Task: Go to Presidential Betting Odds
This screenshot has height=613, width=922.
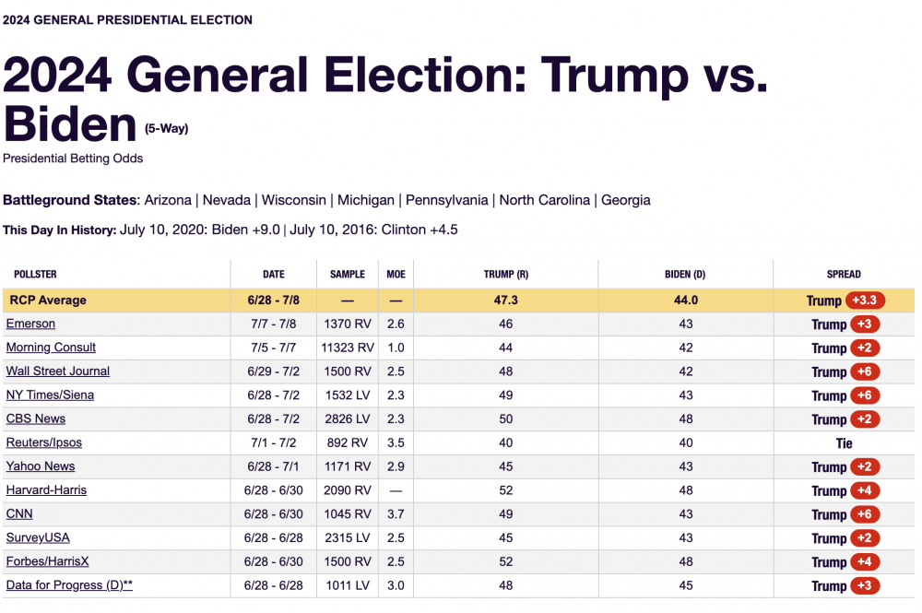Action: pyautogui.click(x=73, y=159)
